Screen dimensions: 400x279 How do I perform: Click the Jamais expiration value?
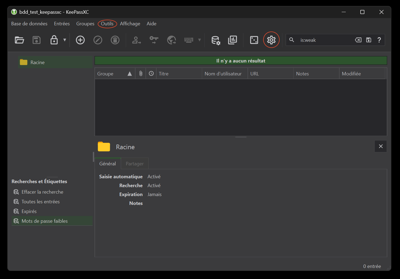pyautogui.click(x=154, y=194)
